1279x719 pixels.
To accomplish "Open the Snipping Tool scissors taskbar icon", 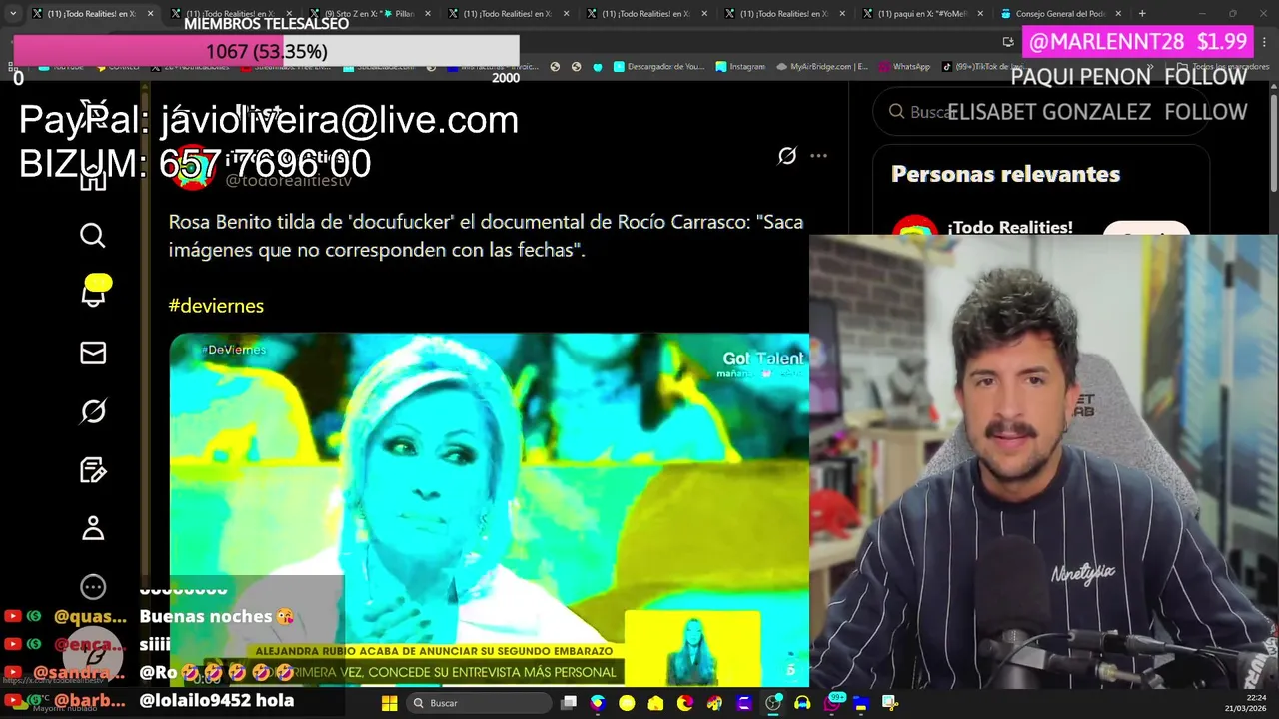I will tap(890, 703).
